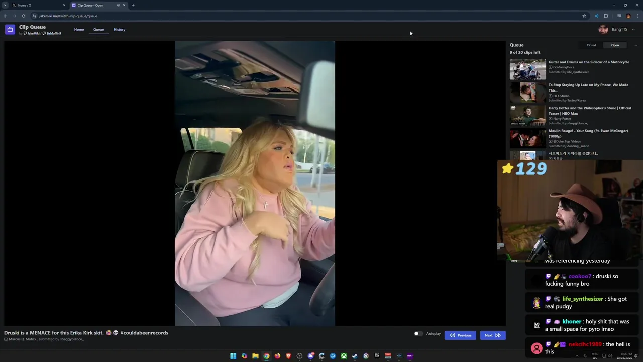This screenshot has height=362, width=643.
Task: Open File Explorer from taskbar
Action: (x=255, y=356)
